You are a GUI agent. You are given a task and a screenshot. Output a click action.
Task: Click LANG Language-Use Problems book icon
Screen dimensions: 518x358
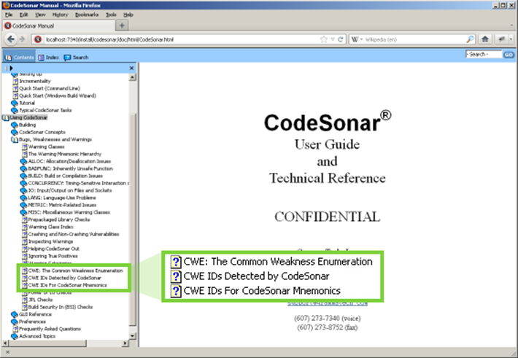pyautogui.click(x=23, y=198)
